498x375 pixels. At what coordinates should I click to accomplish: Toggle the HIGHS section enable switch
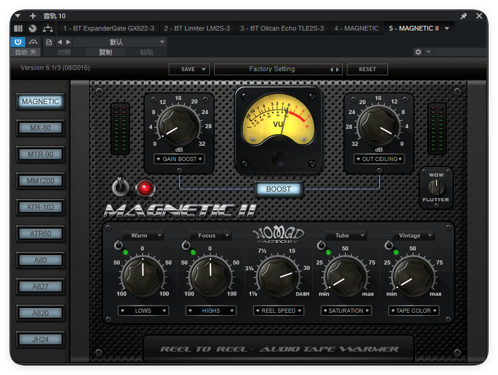click(x=186, y=245)
